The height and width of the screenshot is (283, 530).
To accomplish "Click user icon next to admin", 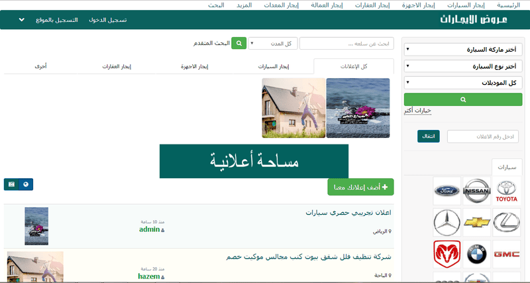I will click(x=162, y=230).
